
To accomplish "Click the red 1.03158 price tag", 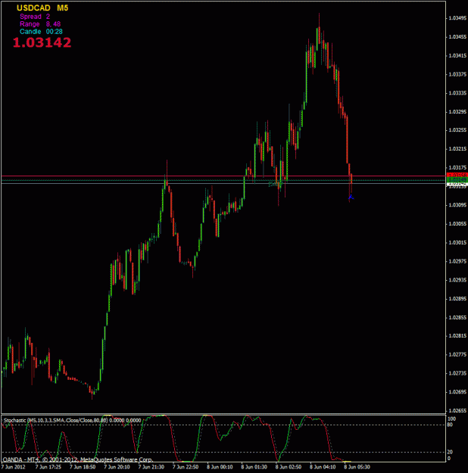I will 457,176.
